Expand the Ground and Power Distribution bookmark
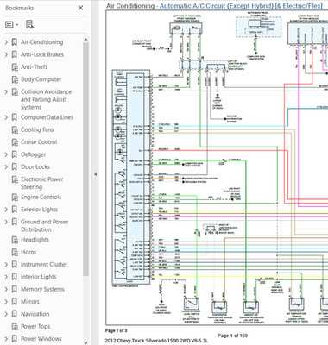Image resolution: width=328 pixels, height=345 pixels. (6, 222)
